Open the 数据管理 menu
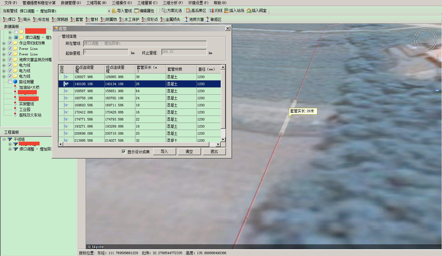The width and height of the screenshot is (442, 256). pos(71,3)
